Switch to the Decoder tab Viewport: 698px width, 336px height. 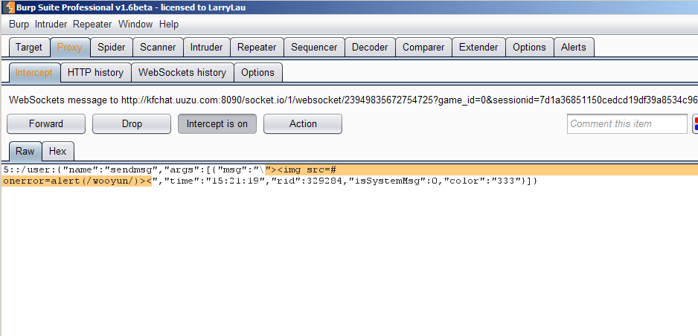(370, 47)
